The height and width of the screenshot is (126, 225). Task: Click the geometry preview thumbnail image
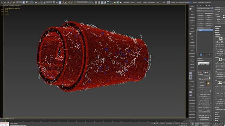point(208,83)
